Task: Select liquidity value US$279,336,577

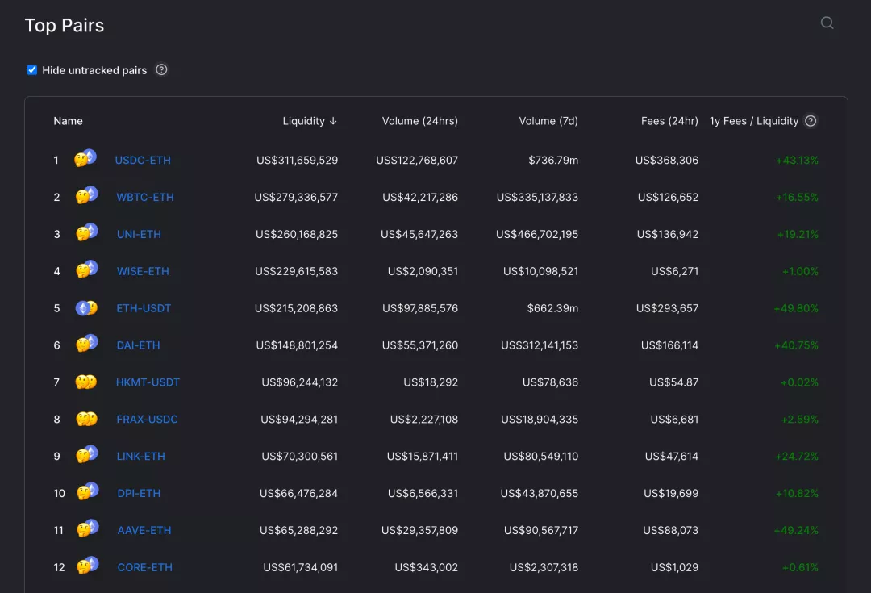Action: click(x=296, y=198)
